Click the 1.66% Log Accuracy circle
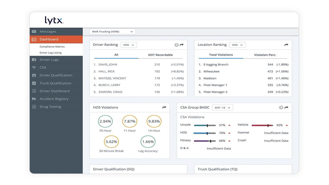The image size is (329, 185). [x=148, y=142]
